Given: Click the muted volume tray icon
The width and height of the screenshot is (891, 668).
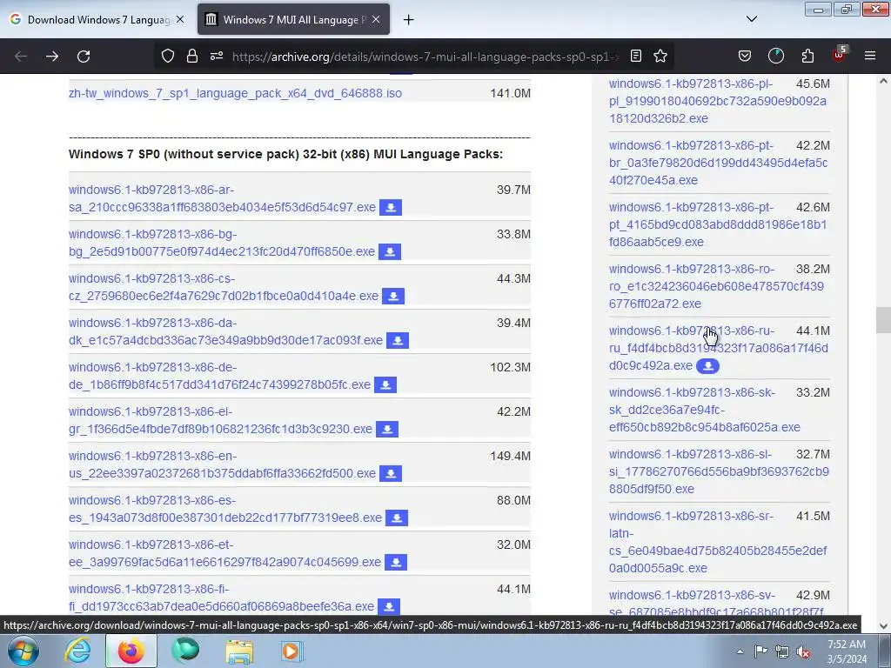Looking at the screenshot, I should (x=803, y=651).
